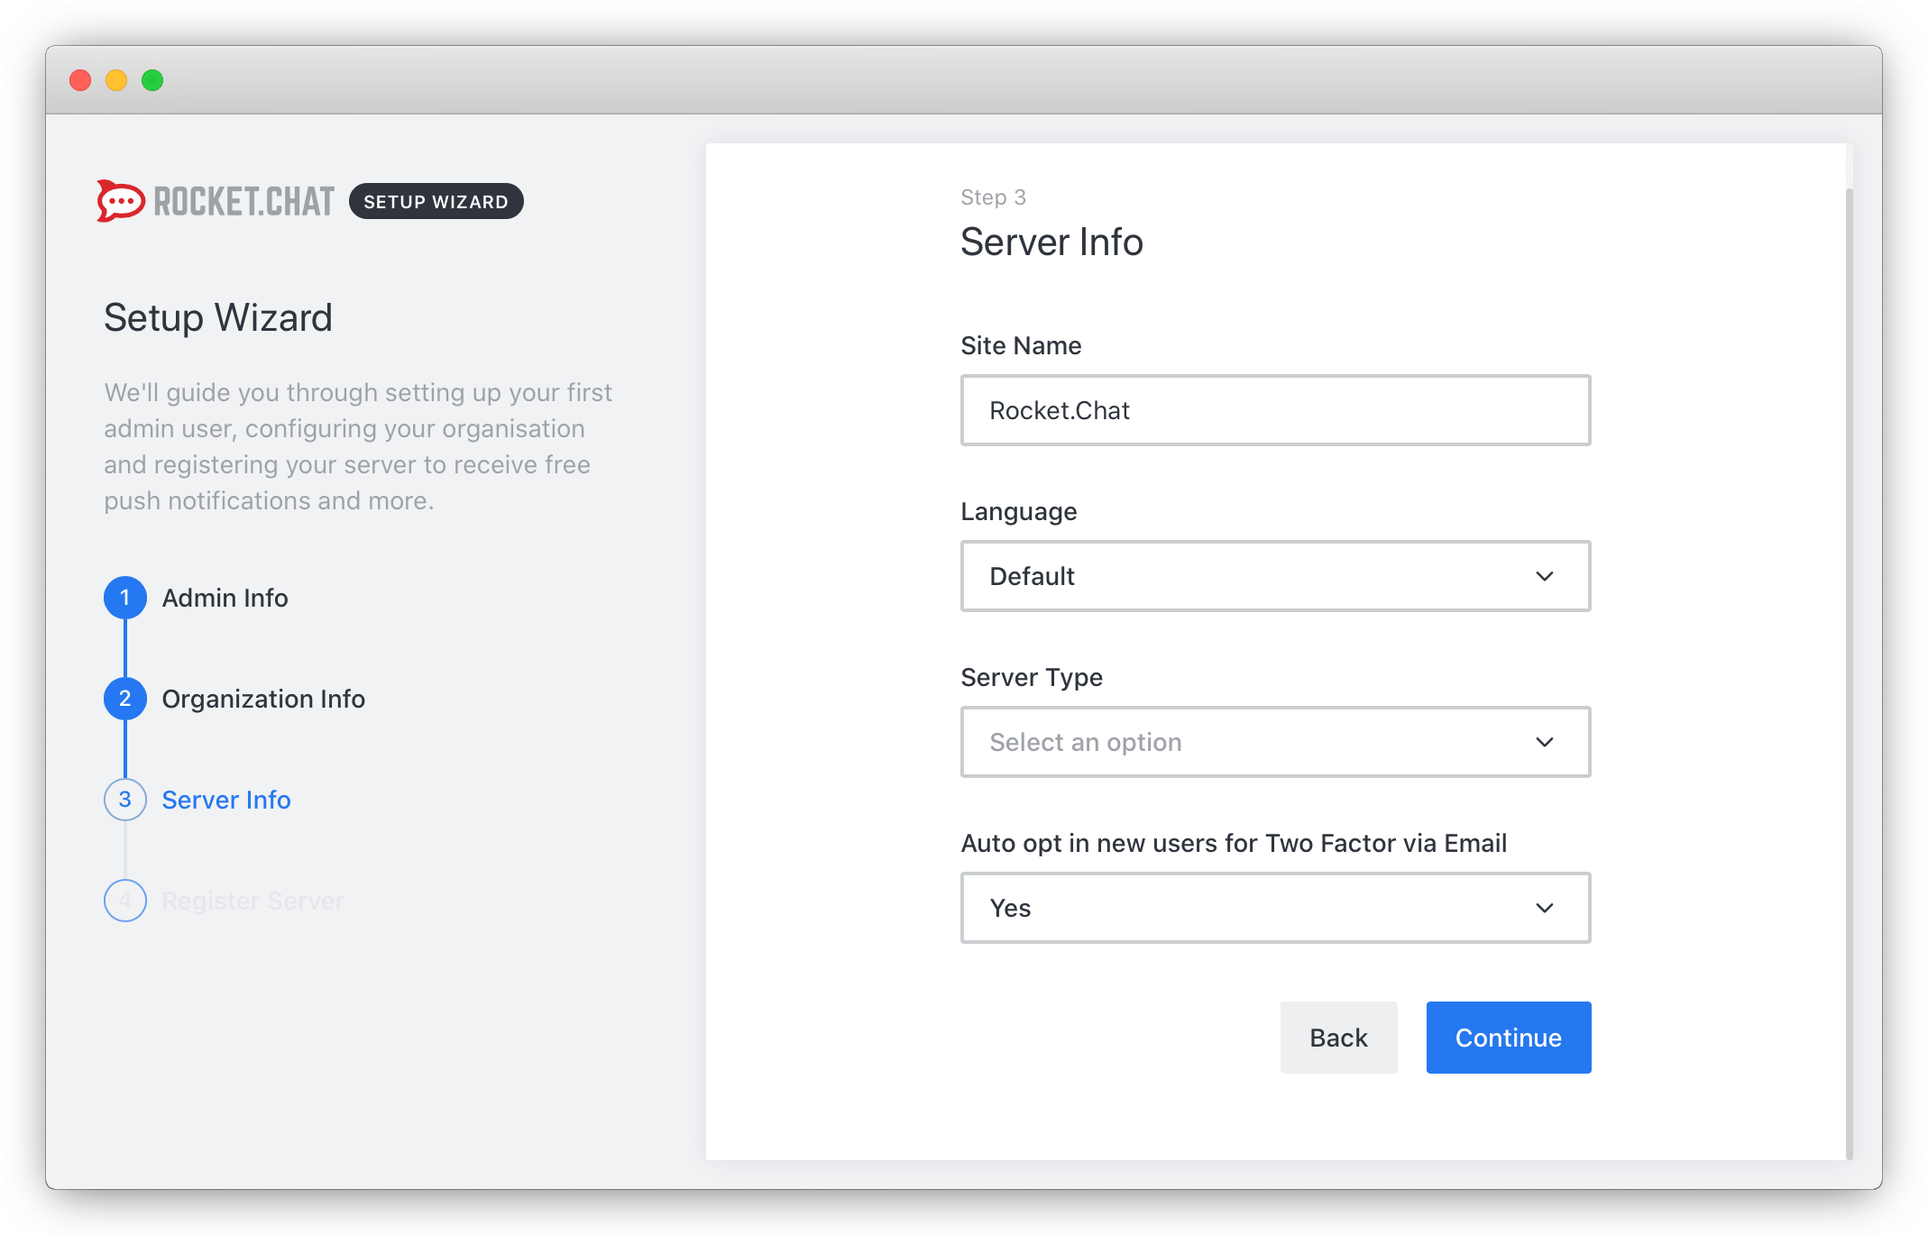
Task: Click the Setup Wizard title text
Action: [x=218, y=317]
